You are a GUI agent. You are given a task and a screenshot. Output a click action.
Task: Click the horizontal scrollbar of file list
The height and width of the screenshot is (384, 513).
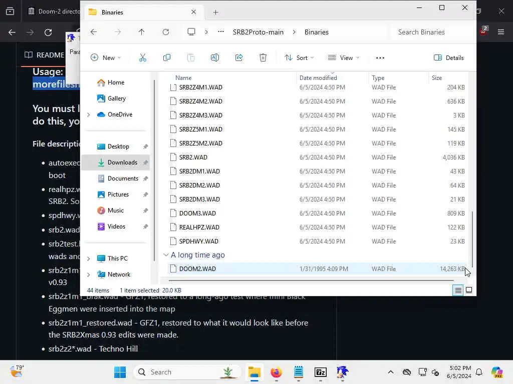[312, 280]
